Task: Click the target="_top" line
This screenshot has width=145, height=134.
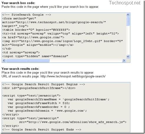Action: (15, 26)
